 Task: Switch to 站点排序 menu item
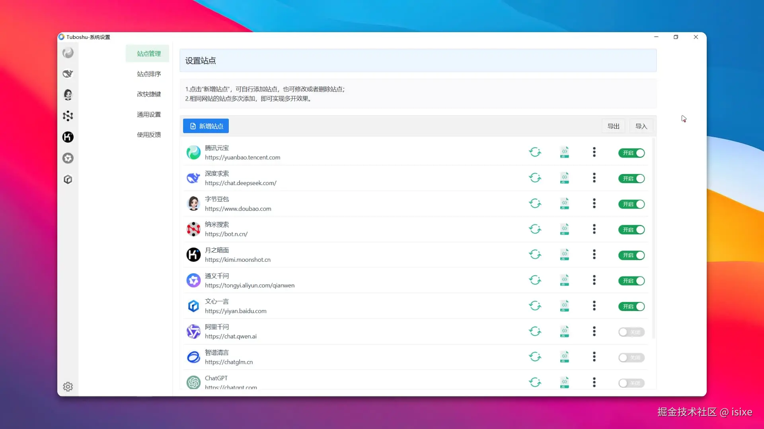tap(149, 74)
